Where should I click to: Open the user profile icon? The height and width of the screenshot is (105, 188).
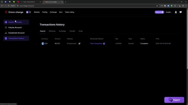176,12
